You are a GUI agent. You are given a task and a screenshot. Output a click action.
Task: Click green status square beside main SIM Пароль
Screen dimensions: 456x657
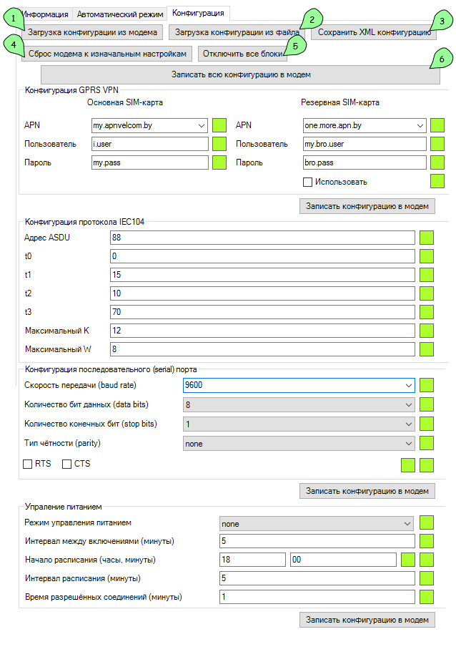[x=219, y=162]
